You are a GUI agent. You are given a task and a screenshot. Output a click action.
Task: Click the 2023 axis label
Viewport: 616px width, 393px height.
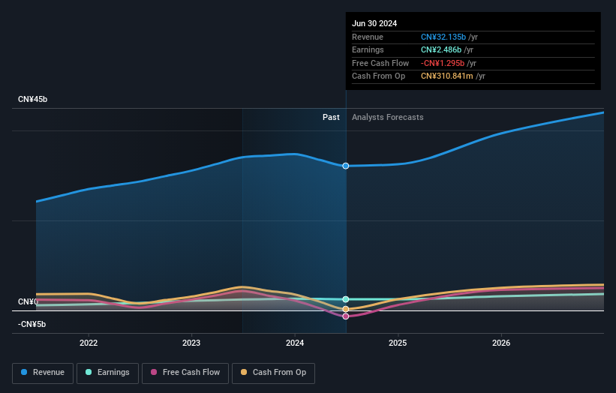point(191,343)
